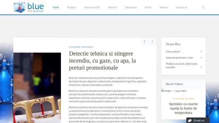
Task: Click the Email us button
Action: [x=198, y=120]
